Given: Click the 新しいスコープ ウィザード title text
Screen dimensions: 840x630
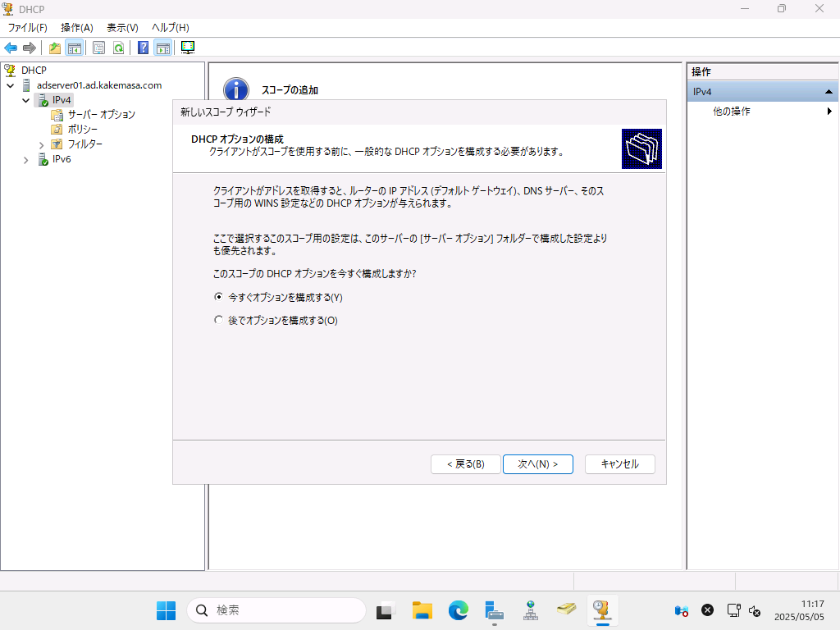Looking at the screenshot, I should pos(226,112).
